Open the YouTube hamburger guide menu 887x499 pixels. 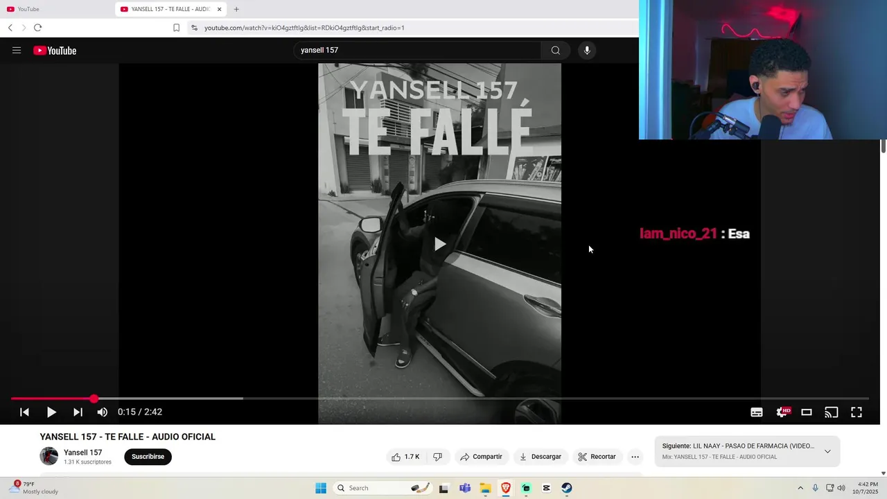pos(17,50)
